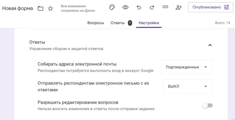
Task: Preview the form with the eye icon
Action: point(125,7)
